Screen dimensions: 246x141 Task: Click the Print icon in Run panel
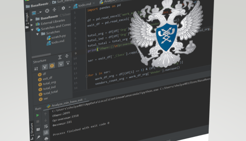[x=46, y=138]
